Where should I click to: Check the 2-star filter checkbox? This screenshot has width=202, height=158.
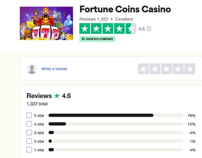[x=29, y=141]
